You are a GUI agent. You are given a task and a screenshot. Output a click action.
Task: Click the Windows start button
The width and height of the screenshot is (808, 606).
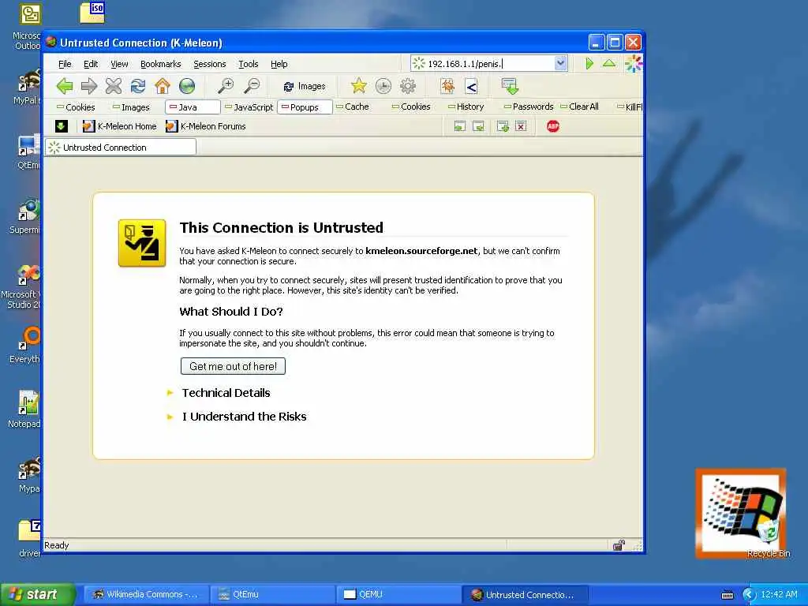tap(37, 595)
